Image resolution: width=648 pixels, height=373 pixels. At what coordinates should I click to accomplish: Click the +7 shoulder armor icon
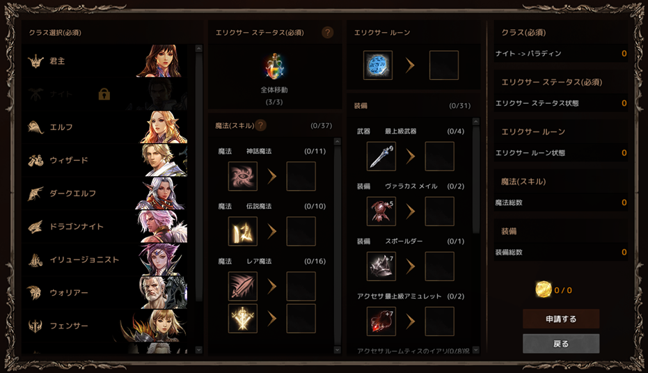pyautogui.click(x=381, y=267)
